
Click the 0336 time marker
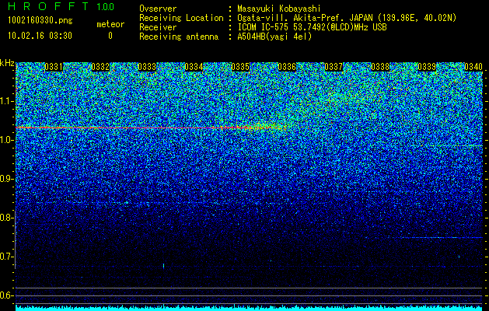(x=287, y=67)
